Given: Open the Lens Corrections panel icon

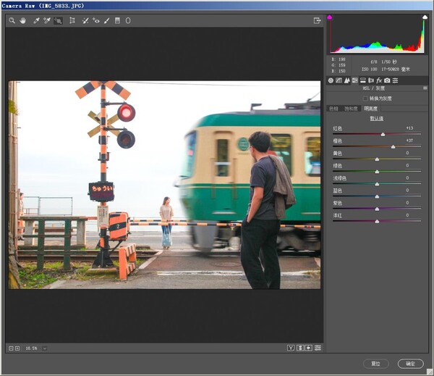Looking at the screenshot, I should 371,80.
